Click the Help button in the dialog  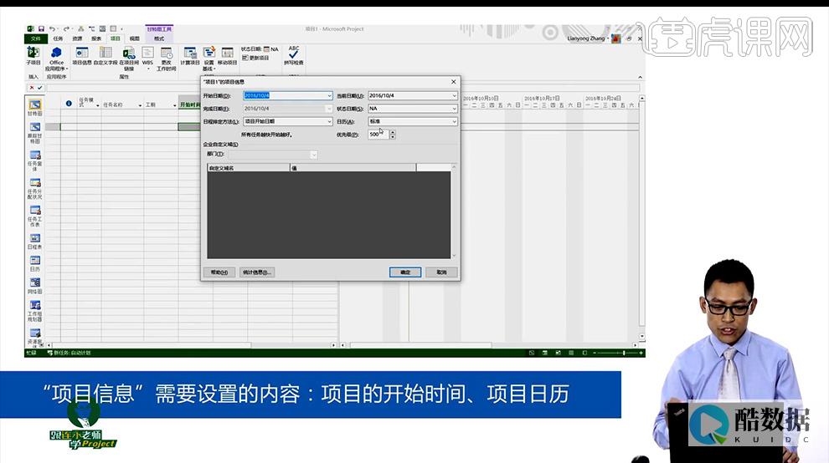pyautogui.click(x=219, y=272)
